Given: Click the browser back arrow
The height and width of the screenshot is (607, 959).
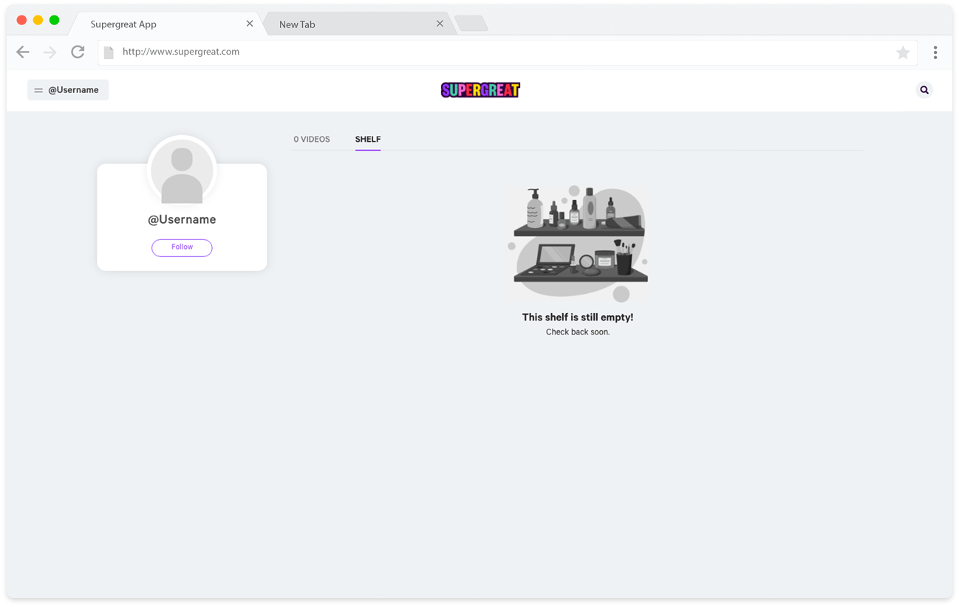Looking at the screenshot, I should pos(23,52).
